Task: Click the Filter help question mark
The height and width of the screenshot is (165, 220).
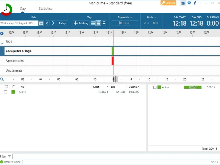Action: tap(9, 156)
